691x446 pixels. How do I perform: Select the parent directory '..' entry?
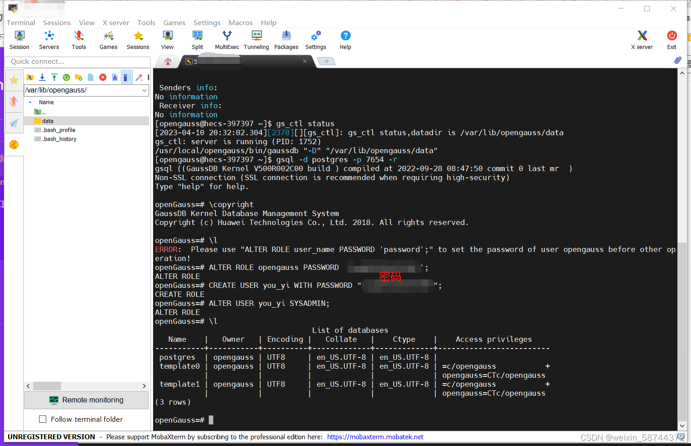click(40, 112)
